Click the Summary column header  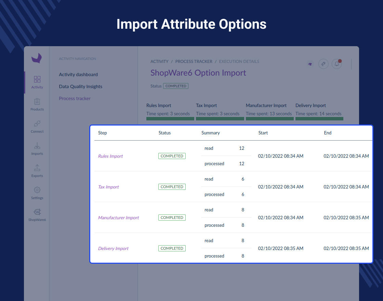click(211, 133)
